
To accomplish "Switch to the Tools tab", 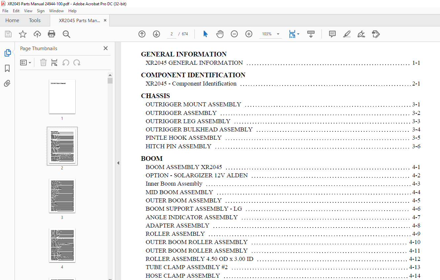I will (35, 20).
